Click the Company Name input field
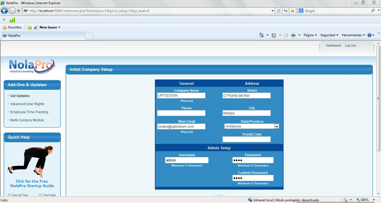The width and height of the screenshot is (381, 203). tap(181, 96)
